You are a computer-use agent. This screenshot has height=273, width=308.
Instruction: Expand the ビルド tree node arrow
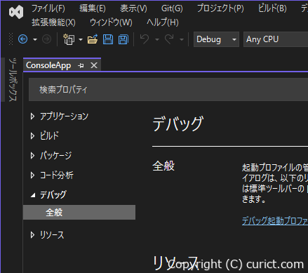point(32,136)
